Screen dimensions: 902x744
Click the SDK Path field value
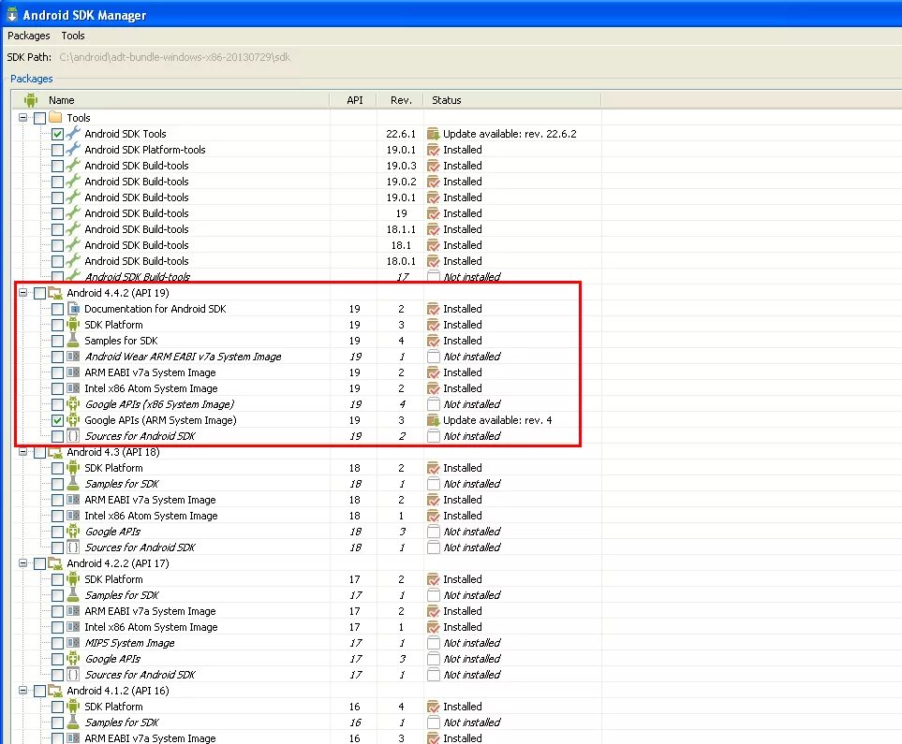175,57
